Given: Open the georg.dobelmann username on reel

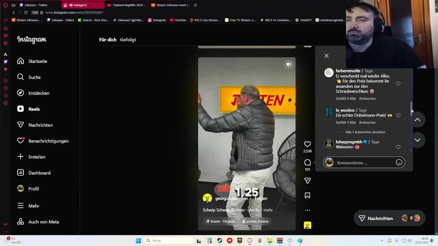Looking at the screenshot, I should pyautogui.click(x=231, y=199).
